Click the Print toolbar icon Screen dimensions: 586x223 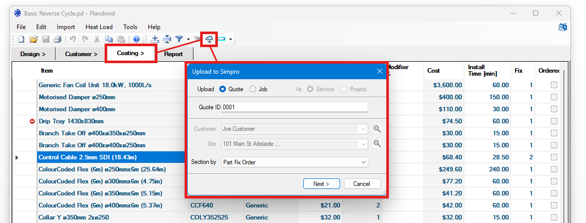tap(57, 39)
